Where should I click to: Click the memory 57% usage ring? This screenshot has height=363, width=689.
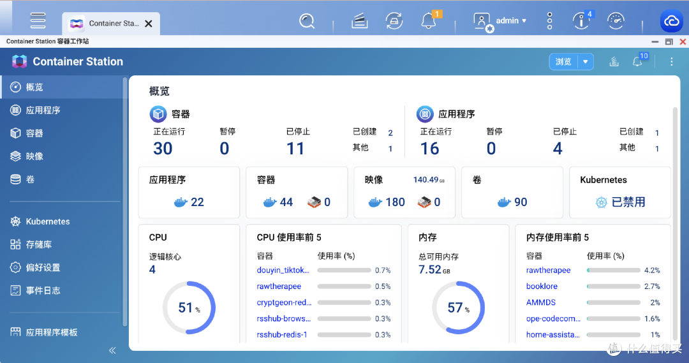coord(458,307)
